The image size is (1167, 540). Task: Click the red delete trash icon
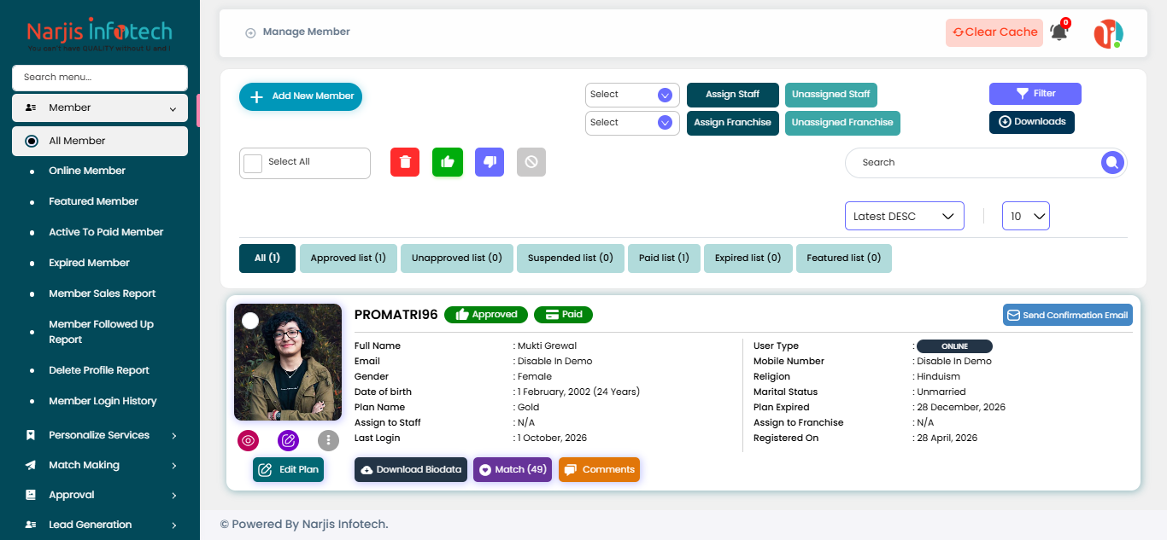(x=405, y=162)
